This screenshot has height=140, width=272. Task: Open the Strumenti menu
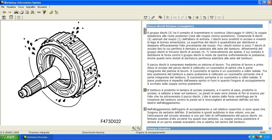(x=42, y=7)
